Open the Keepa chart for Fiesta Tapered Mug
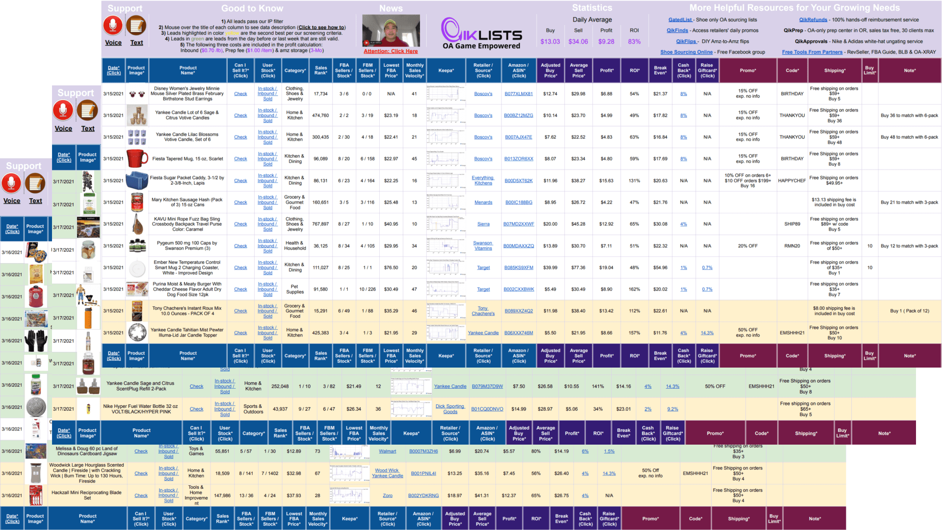 pos(445,159)
